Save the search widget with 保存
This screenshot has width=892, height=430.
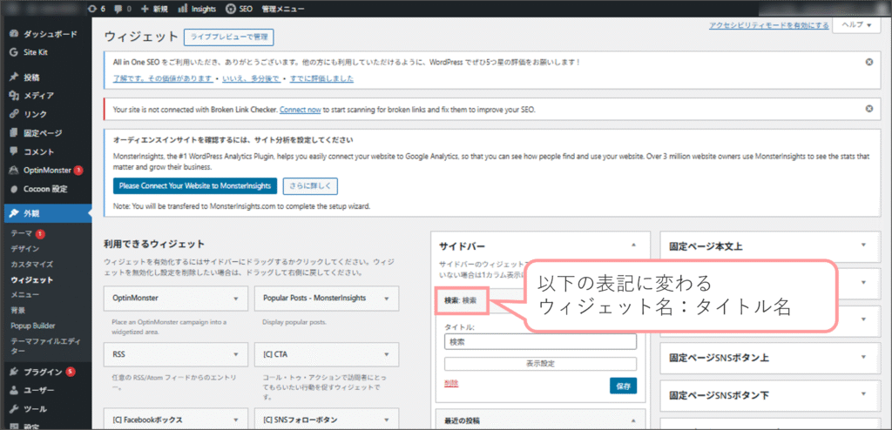(623, 385)
